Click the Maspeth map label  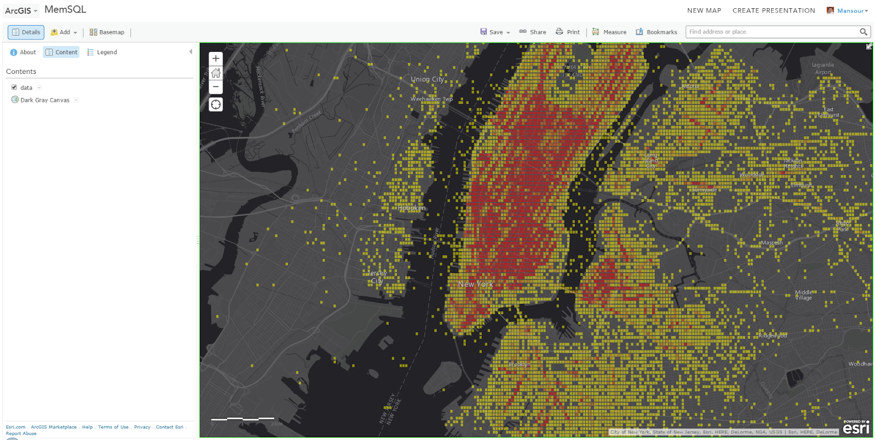(x=772, y=242)
